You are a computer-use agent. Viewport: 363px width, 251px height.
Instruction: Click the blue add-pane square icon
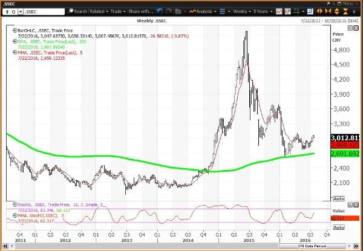click(x=310, y=11)
